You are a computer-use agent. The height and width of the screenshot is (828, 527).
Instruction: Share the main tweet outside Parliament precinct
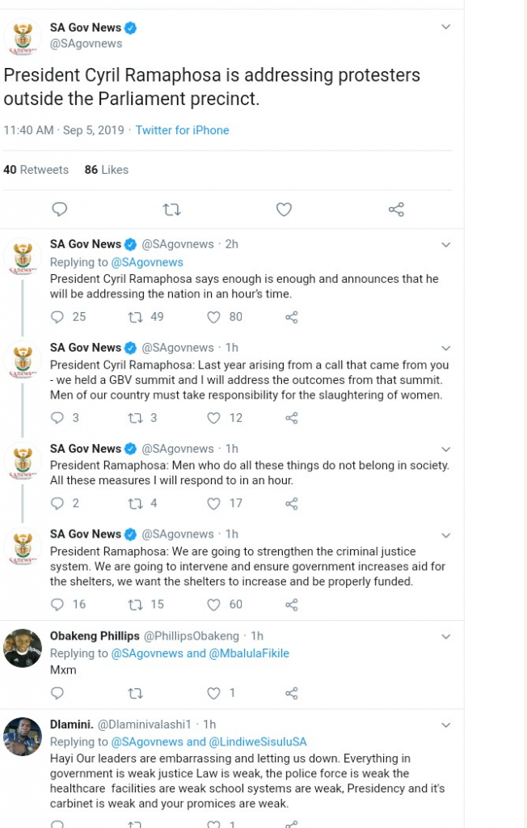point(396,209)
